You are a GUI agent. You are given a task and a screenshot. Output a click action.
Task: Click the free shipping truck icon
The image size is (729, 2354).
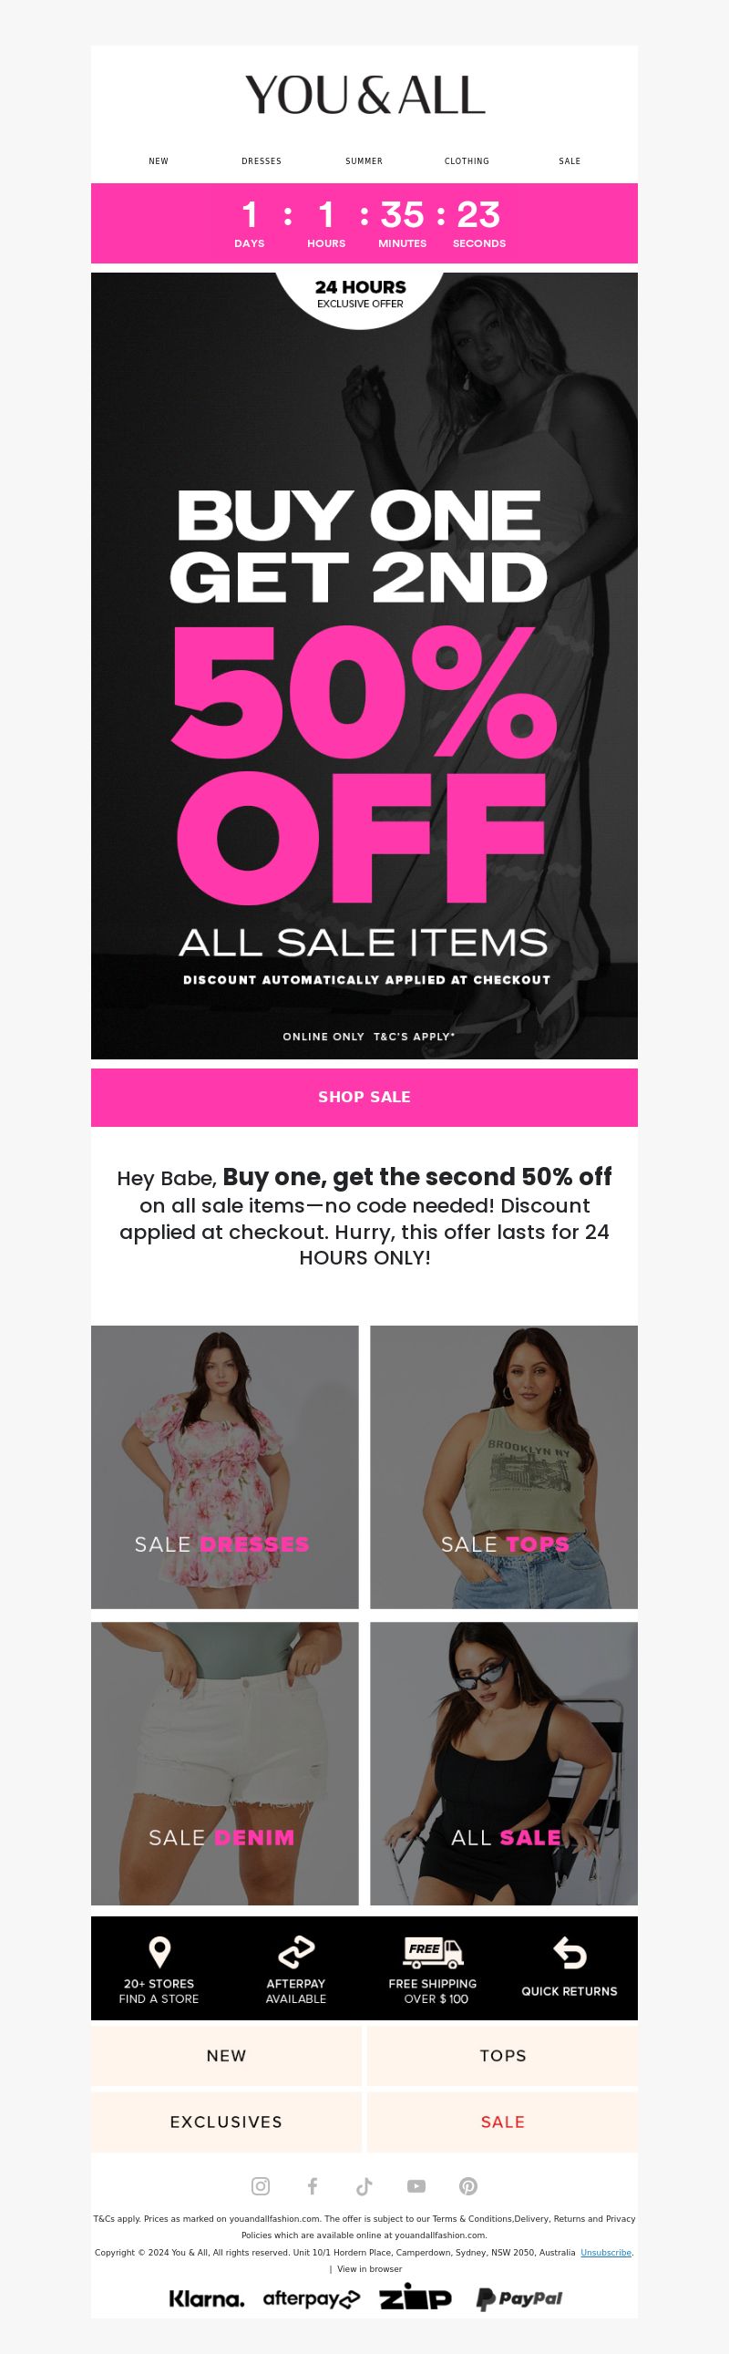pos(433,1952)
